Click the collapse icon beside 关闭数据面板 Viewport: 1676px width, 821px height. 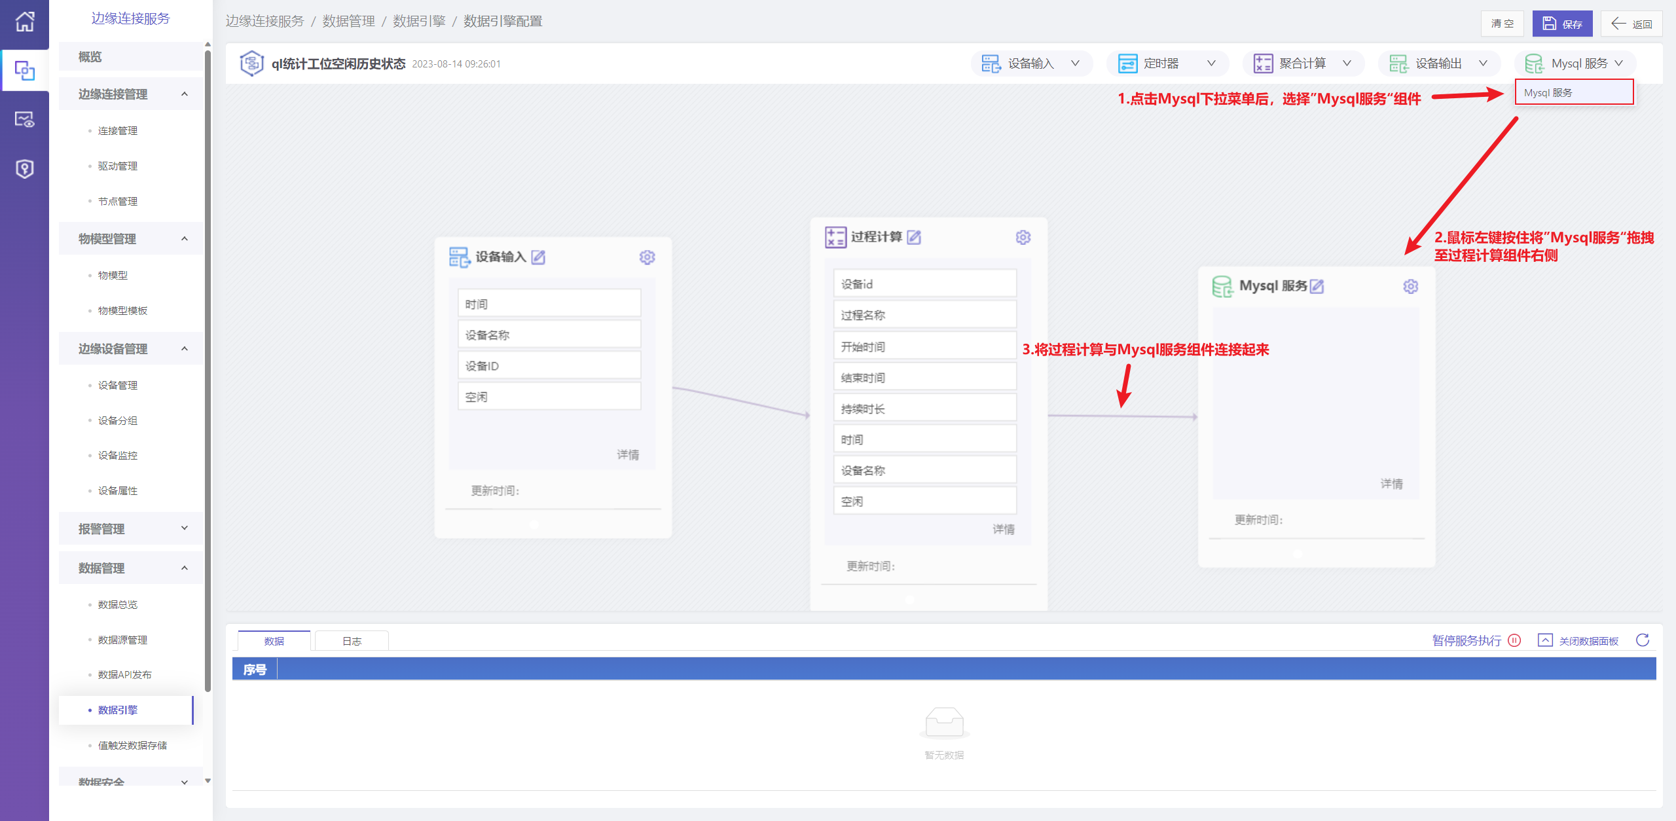[x=1545, y=640]
